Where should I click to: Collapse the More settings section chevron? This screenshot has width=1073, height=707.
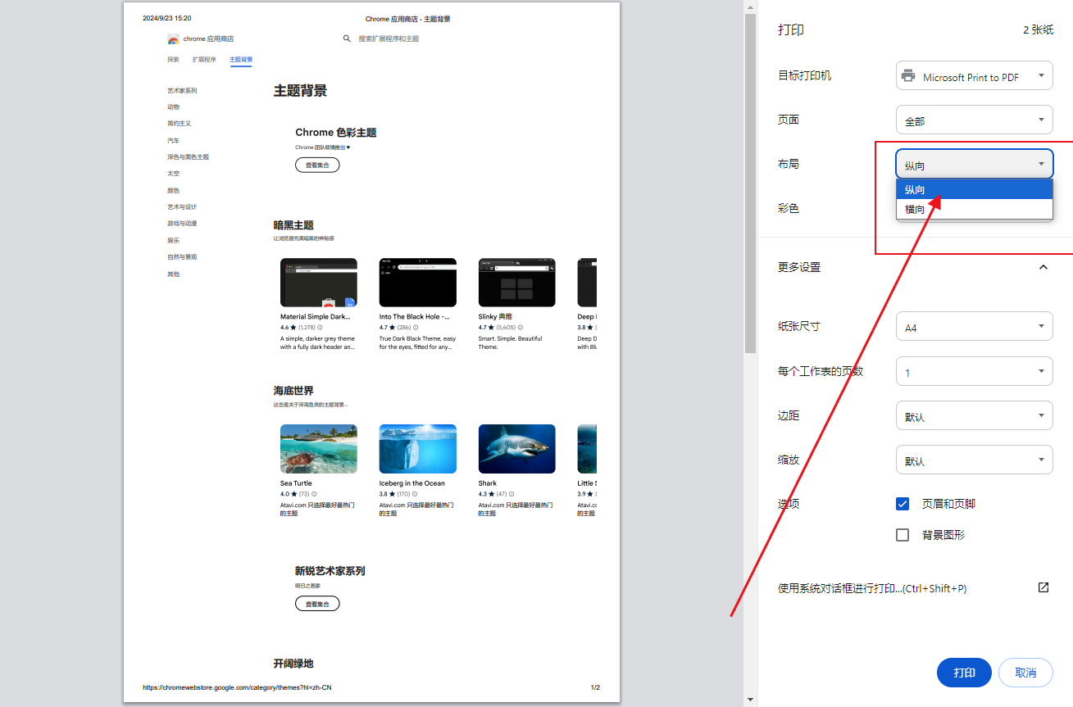click(1043, 267)
